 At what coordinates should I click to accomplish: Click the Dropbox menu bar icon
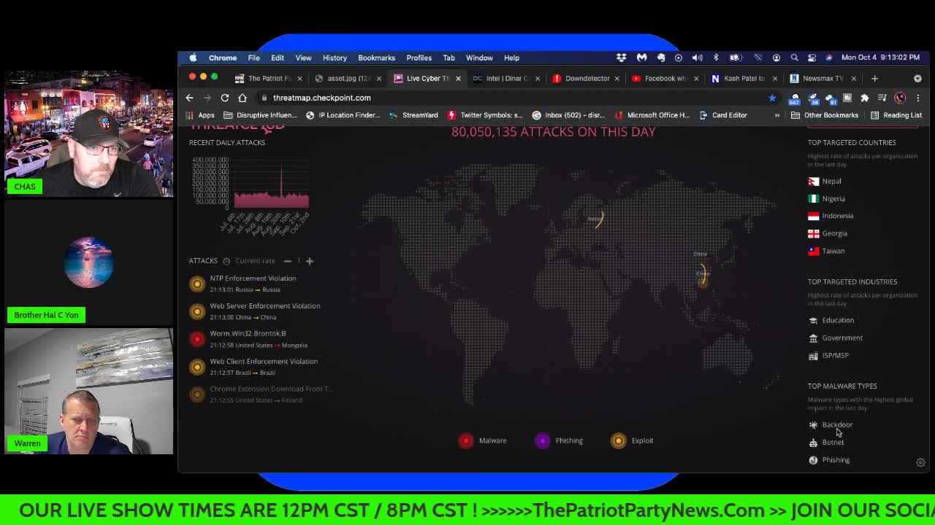pyautogui.click(x=622, y=58)
